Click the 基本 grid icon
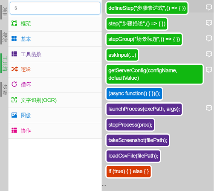This screenshot has height=191, width=214. click(14, 38)
